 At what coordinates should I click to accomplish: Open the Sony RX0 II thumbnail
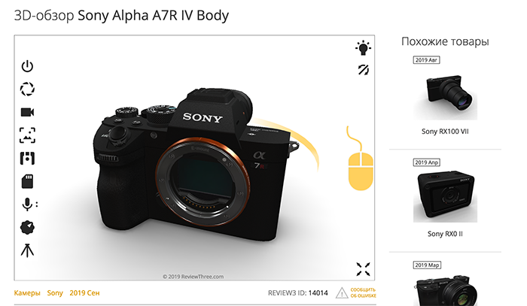(x=445, y=196)
